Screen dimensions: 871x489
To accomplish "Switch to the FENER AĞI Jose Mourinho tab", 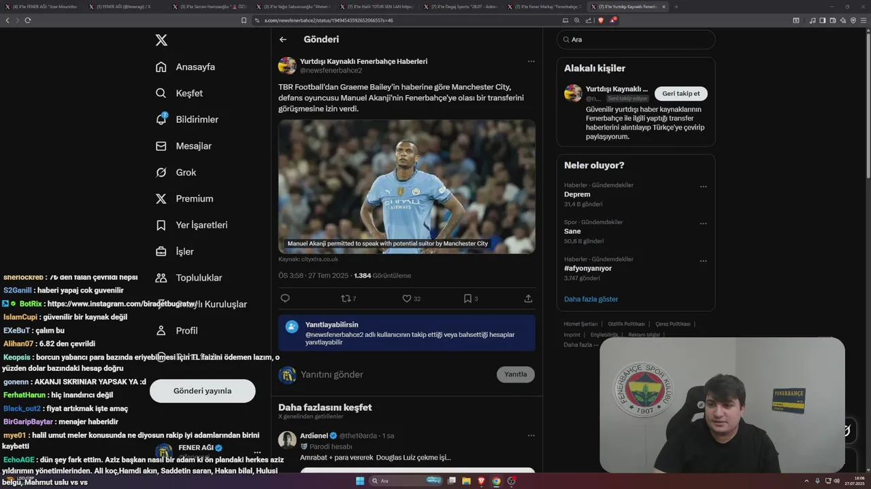I will (43, 7).
